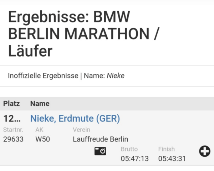
Task: Click the Brutto label
Action: [129, 149]
